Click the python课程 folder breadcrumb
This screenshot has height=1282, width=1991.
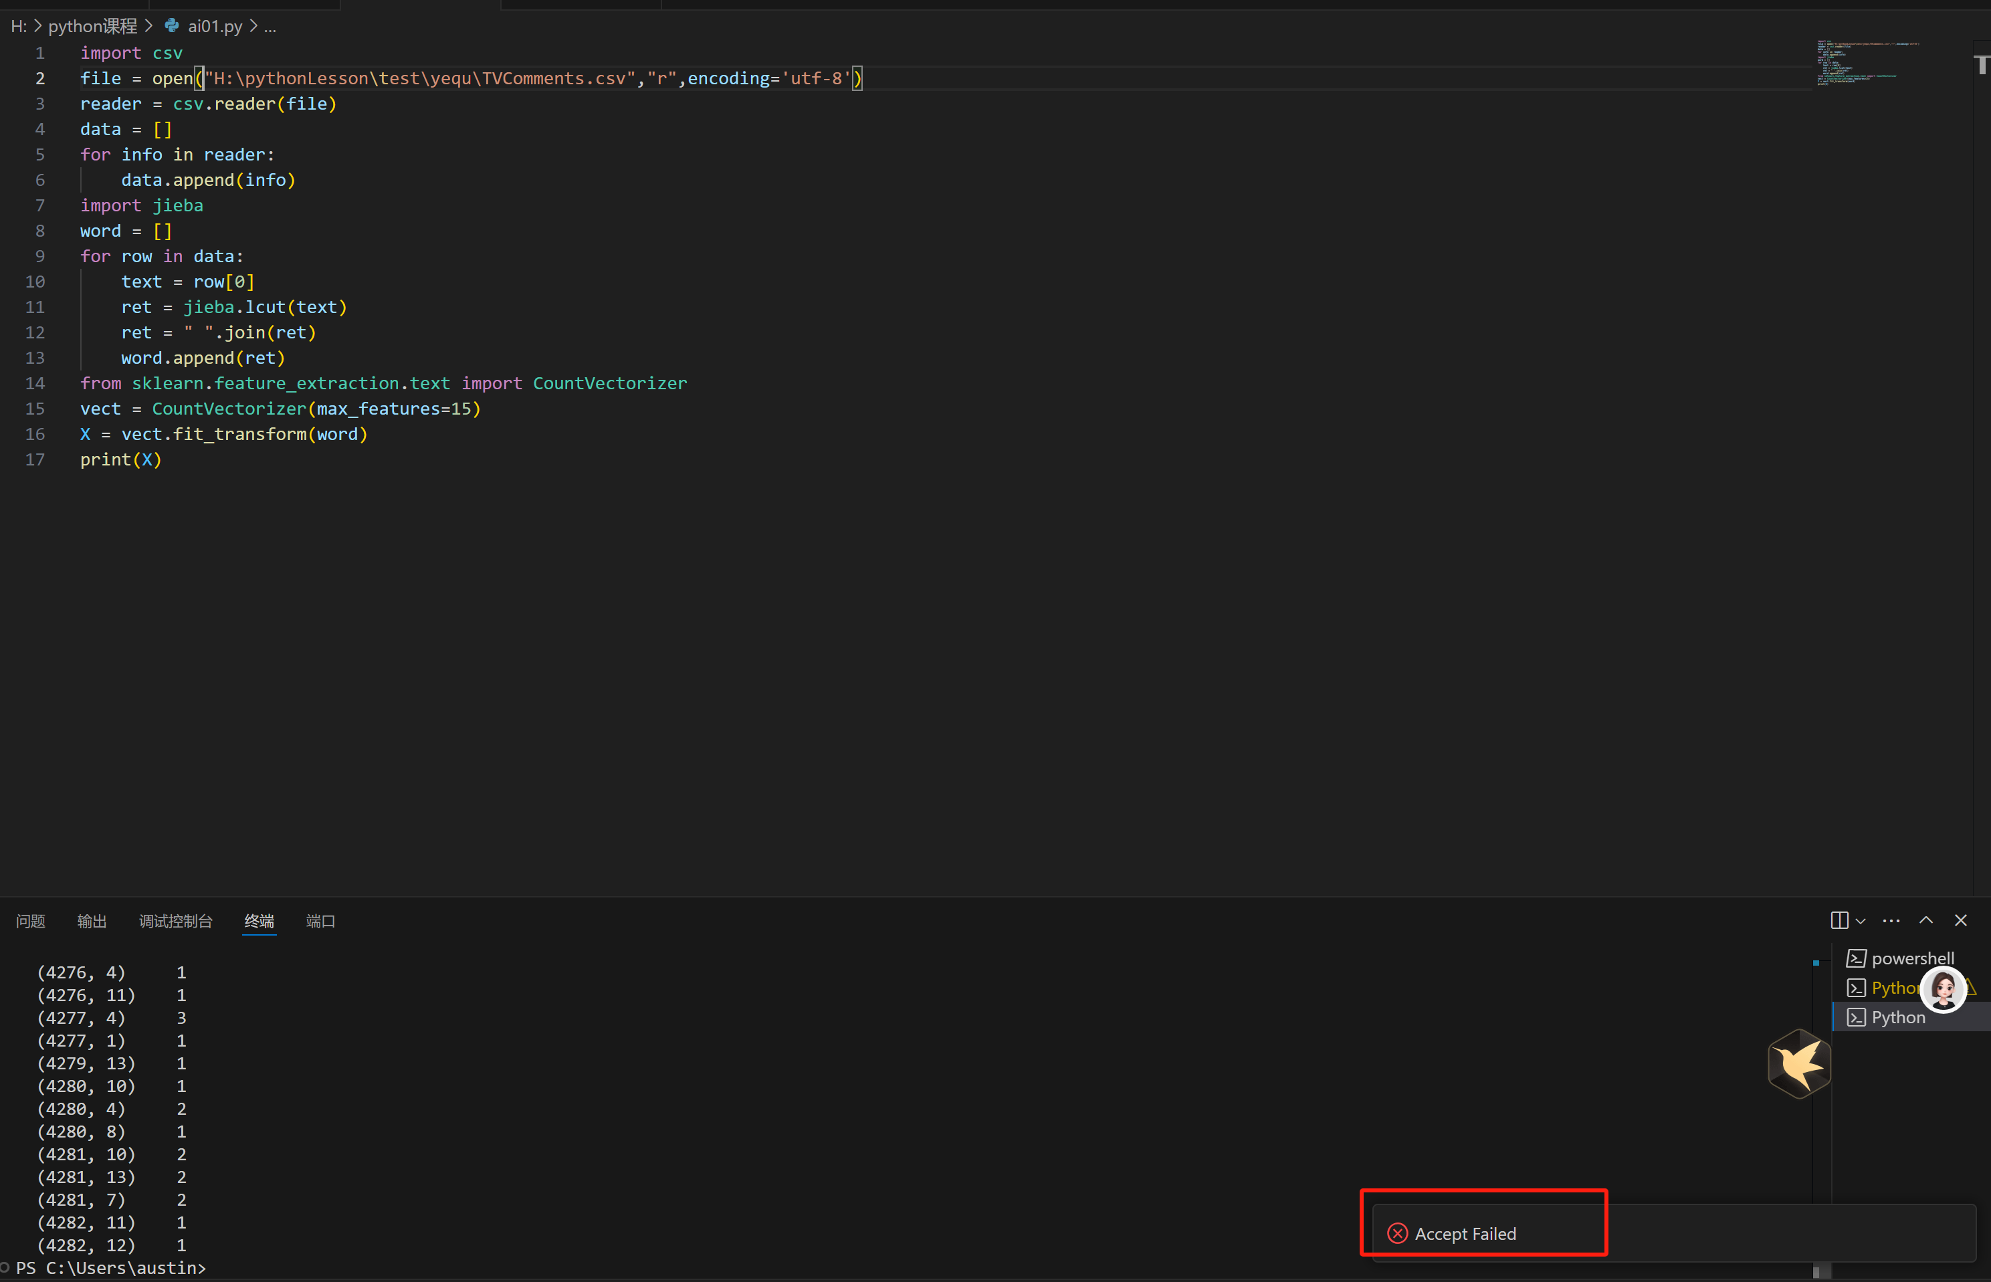coord(92,26)
